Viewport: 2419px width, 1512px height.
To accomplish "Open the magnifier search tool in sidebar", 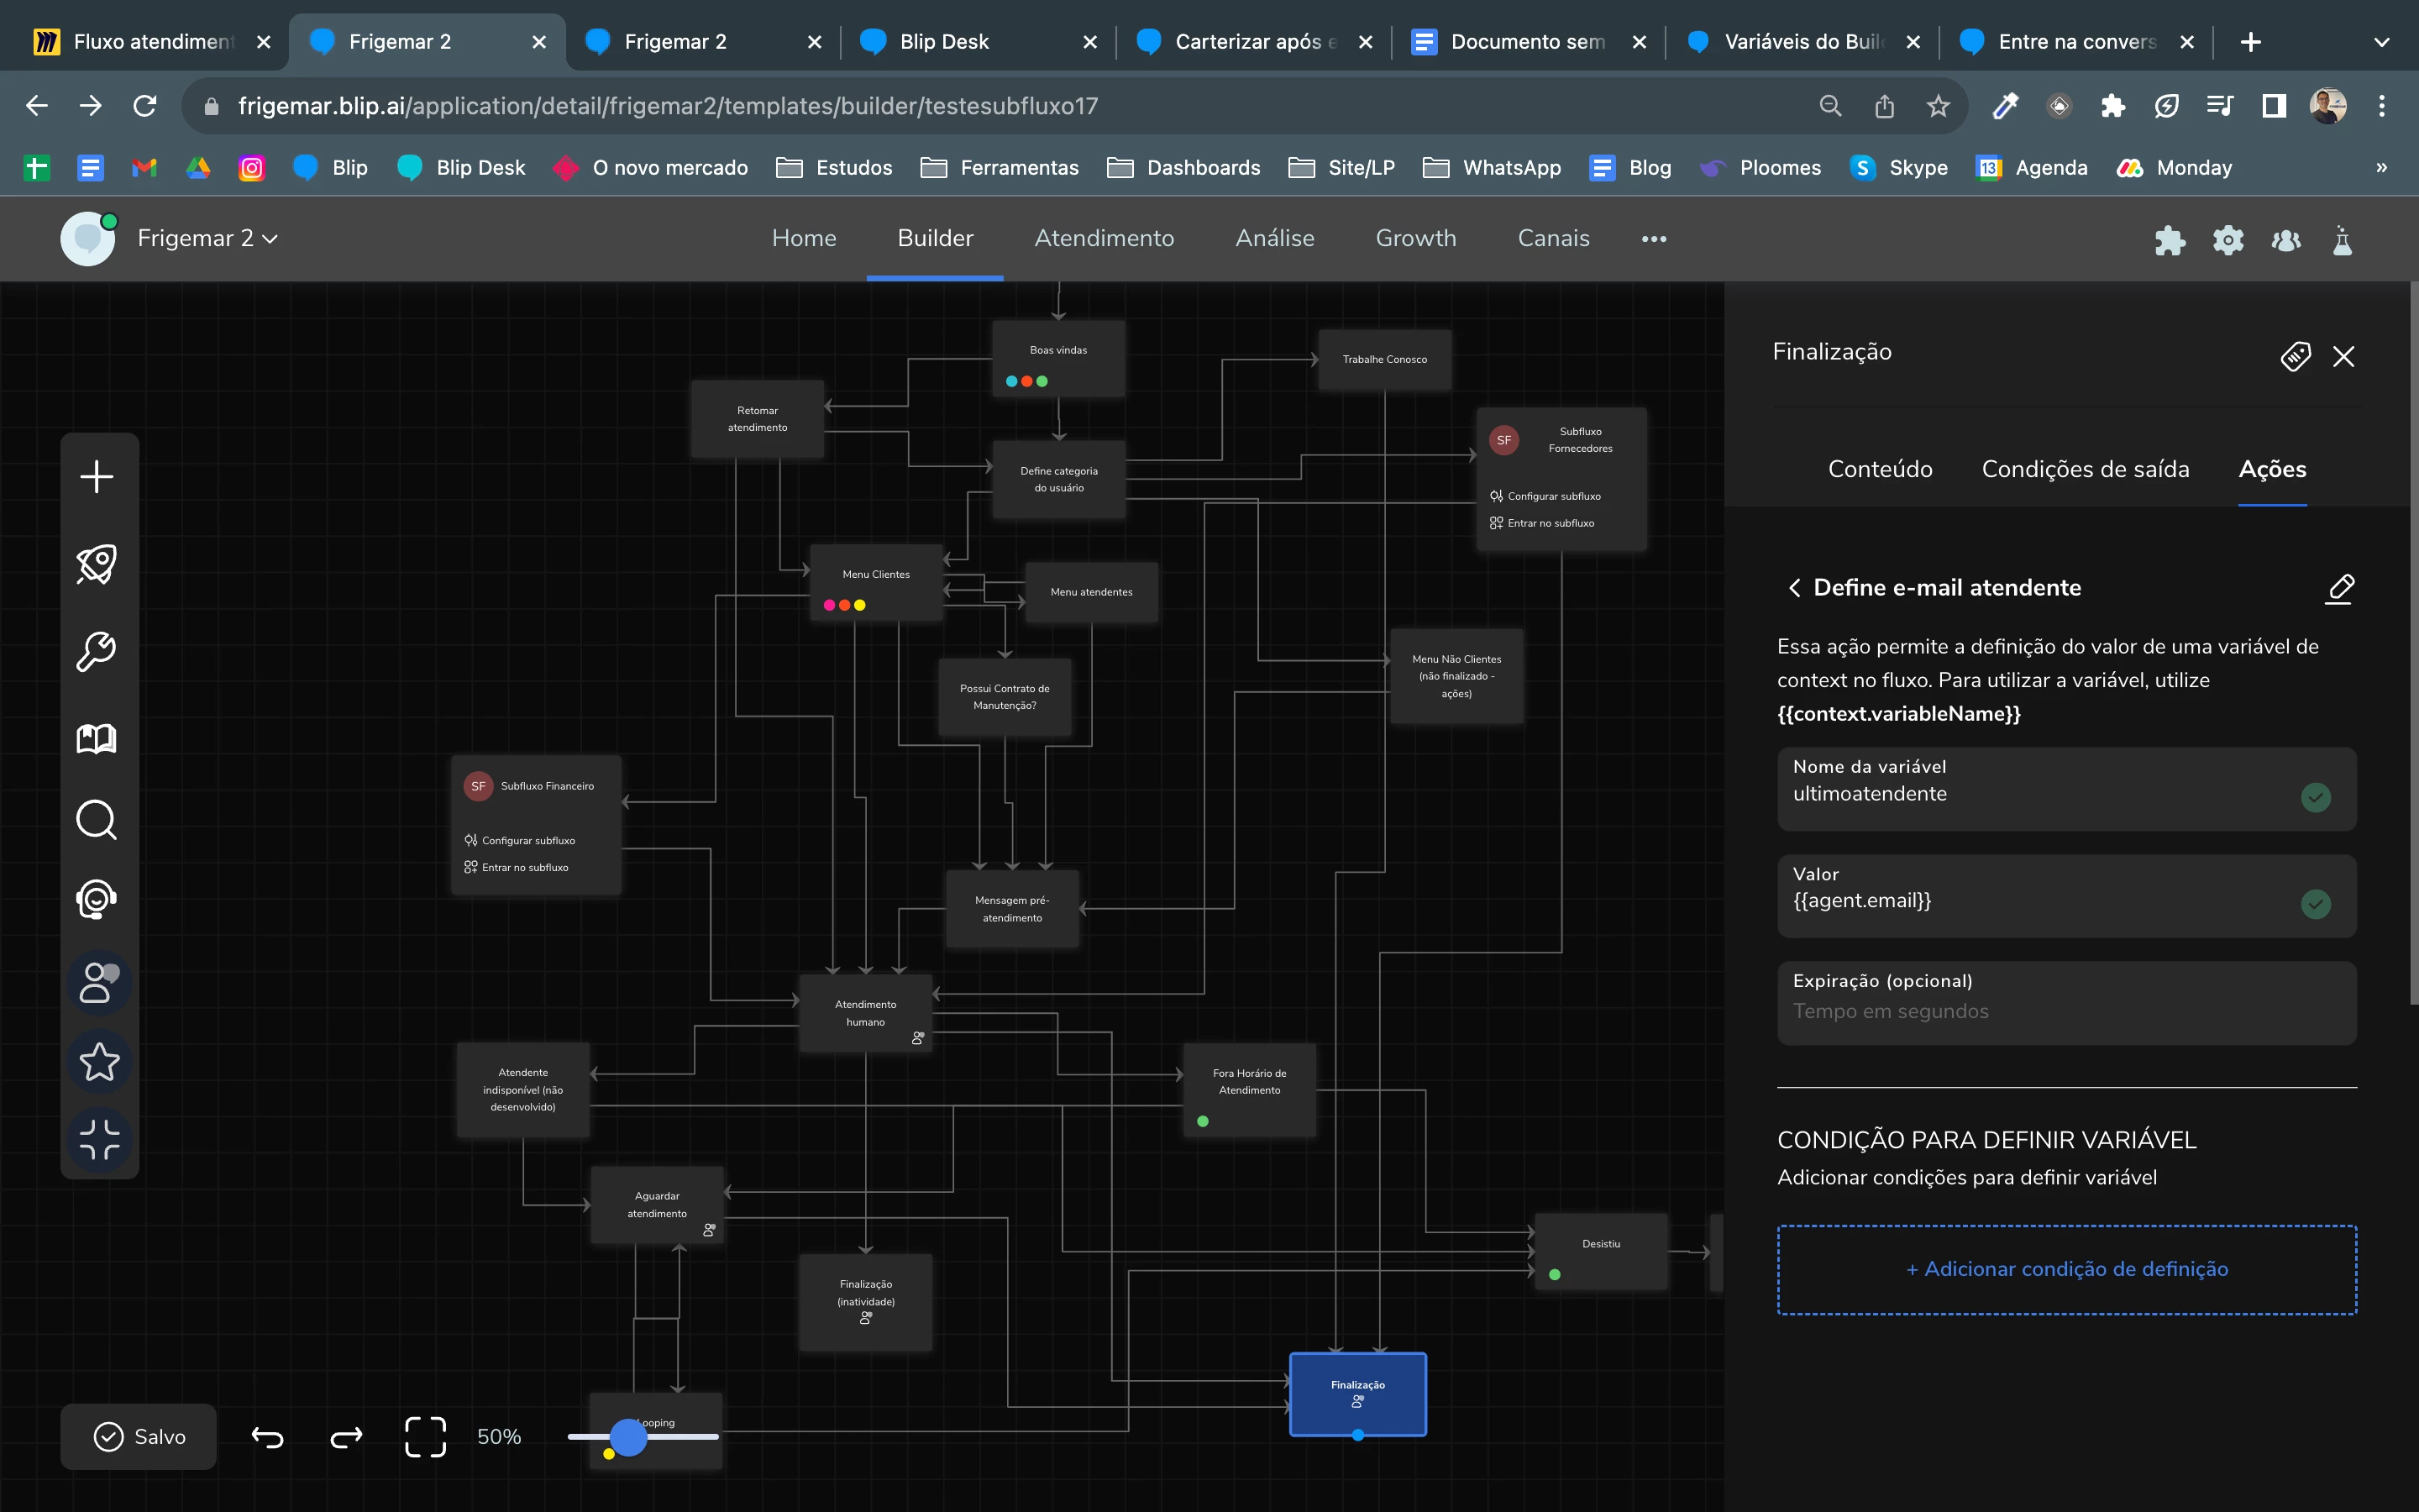I will [97, 820].
